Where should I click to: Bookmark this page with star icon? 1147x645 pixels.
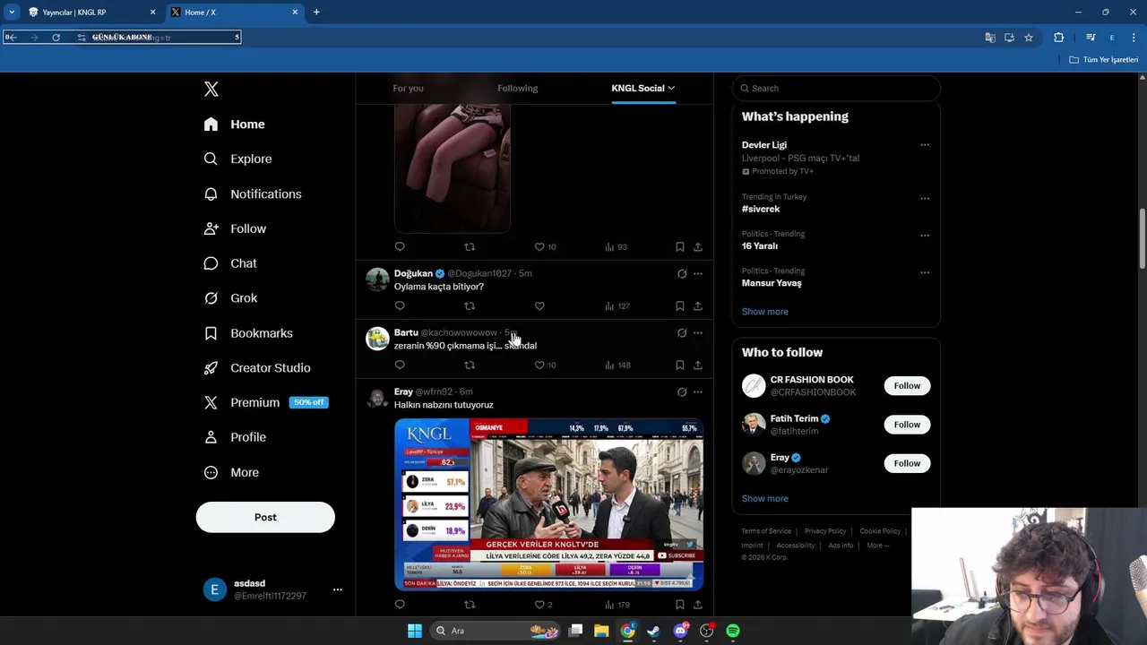(1029, 38)
